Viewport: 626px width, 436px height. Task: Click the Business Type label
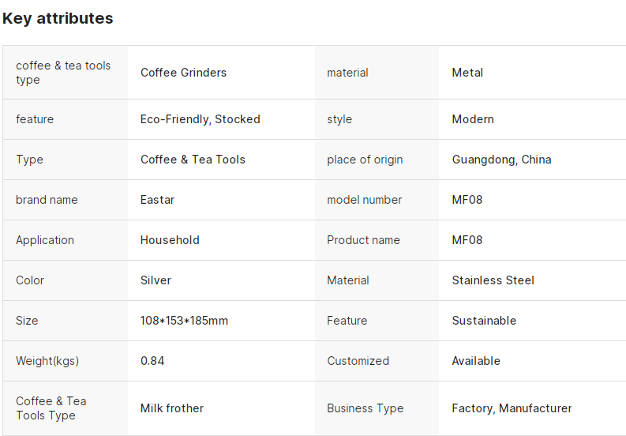tap(365, 408)
